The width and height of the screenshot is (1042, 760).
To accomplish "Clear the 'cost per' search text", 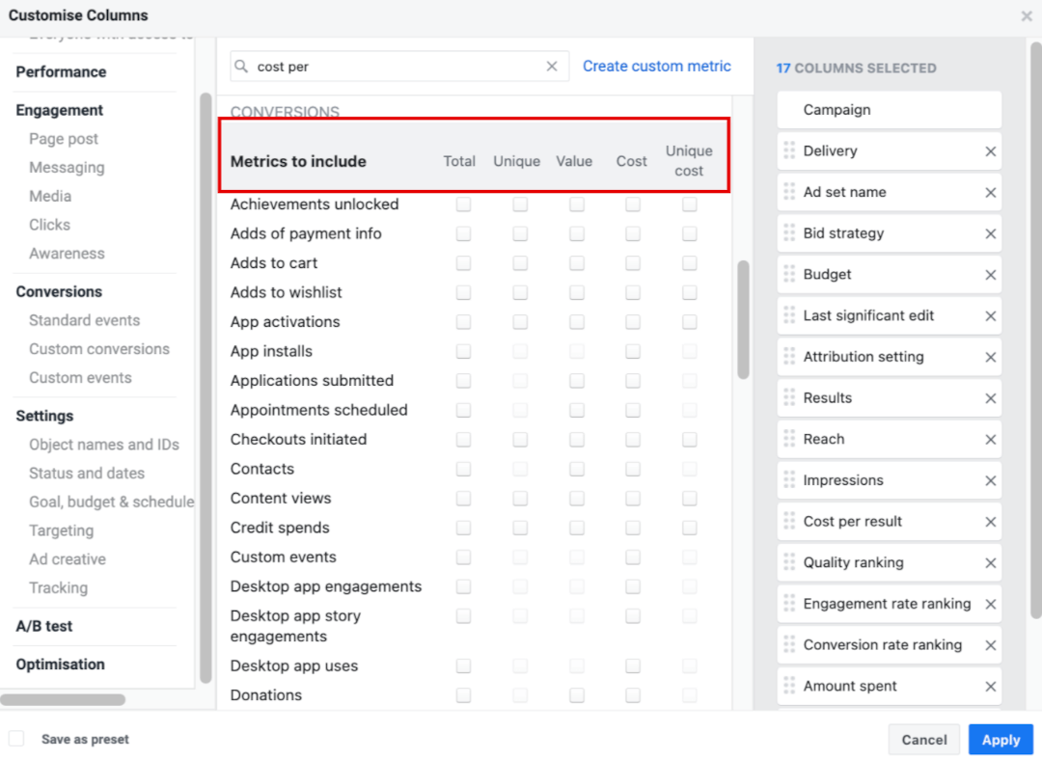I will (x=552, y=67).
